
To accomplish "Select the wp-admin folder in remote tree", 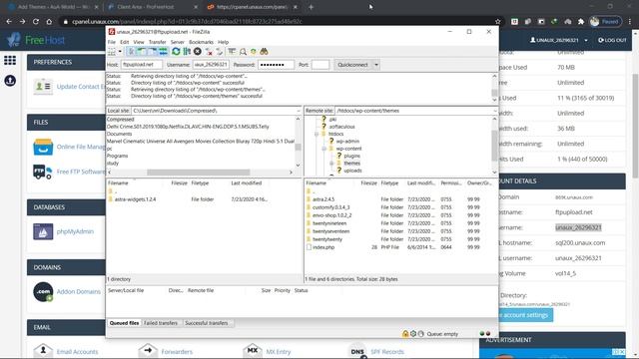I will point(347,142).
